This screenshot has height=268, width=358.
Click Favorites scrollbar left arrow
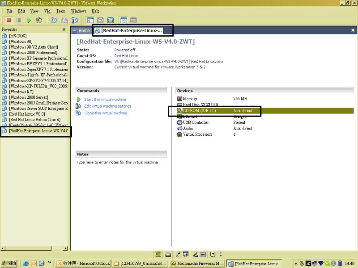point(3,248)
